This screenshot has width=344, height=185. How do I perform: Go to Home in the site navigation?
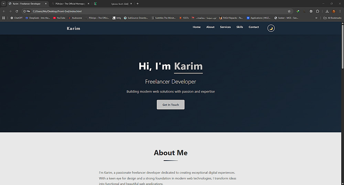(x=196, y=27)
